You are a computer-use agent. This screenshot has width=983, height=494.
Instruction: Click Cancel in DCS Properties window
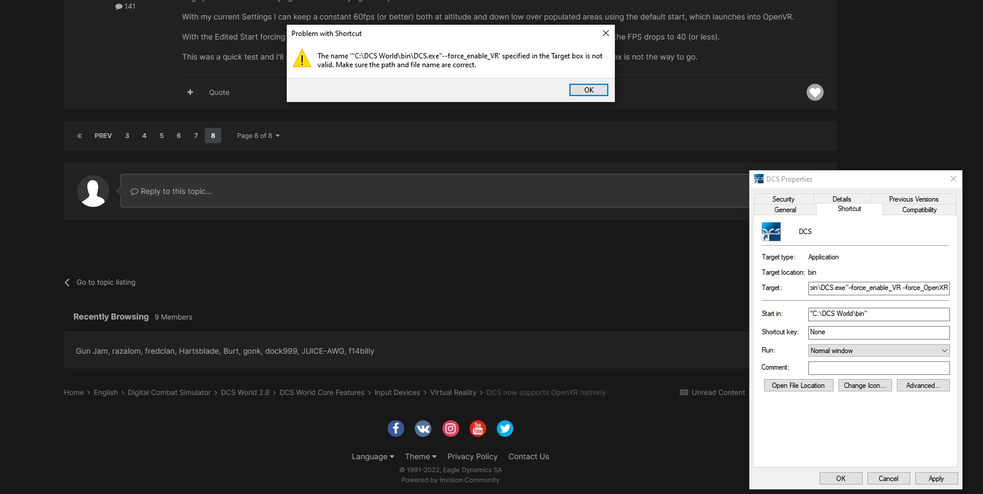click(889, 479)
